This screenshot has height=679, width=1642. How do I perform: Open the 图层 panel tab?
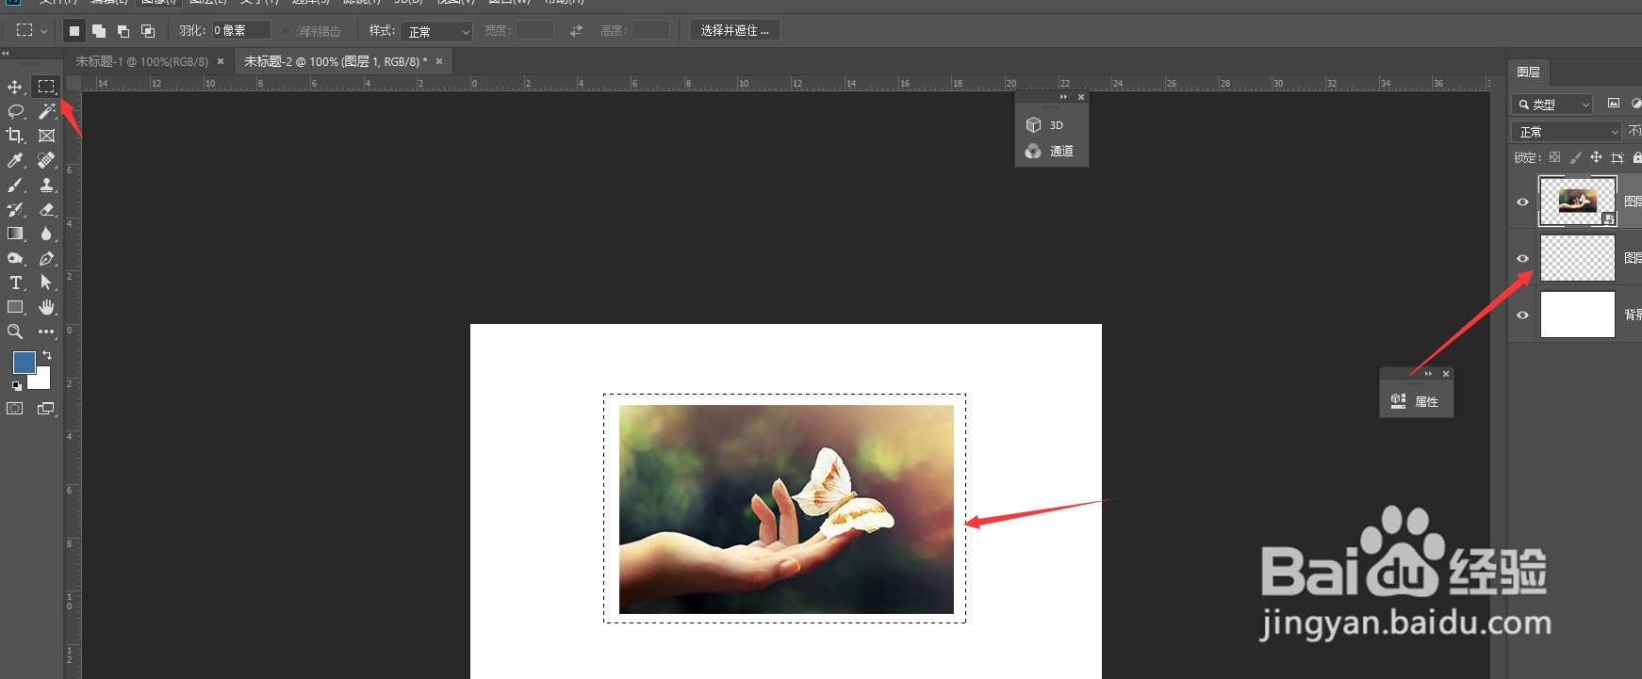tap(1529, 72)
